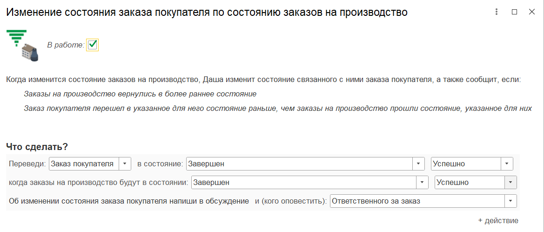Screen dimensions: 544x232
Task: Click customer order state field 'Завершен'
Action: tap(298, 164)
